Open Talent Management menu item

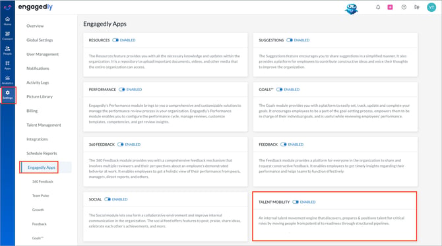click(x=44, y=125)
